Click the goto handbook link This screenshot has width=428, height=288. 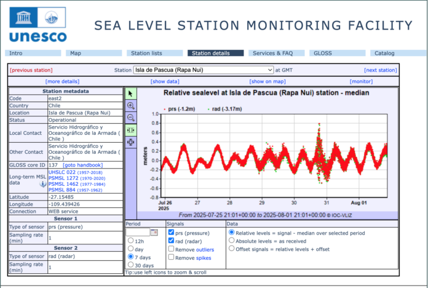point(83,165)
